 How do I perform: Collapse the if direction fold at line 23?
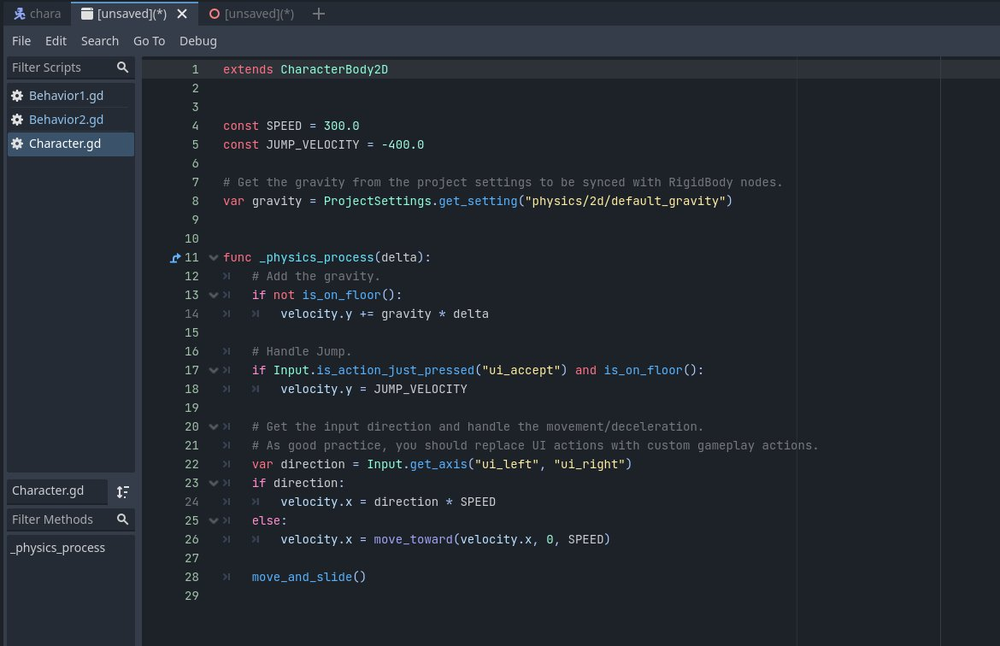tap(213, 484)
